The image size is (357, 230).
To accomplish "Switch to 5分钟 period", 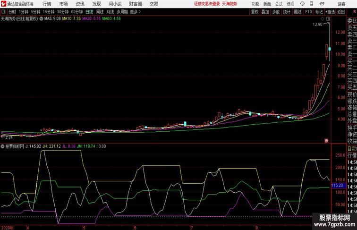I will [35, 12].
